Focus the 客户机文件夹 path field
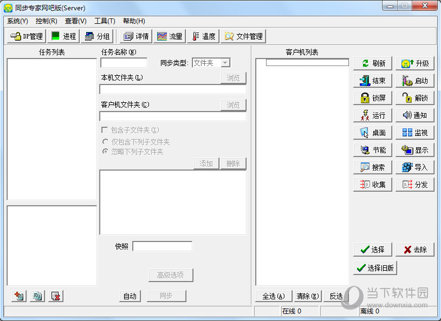 (x=173, y=116)
